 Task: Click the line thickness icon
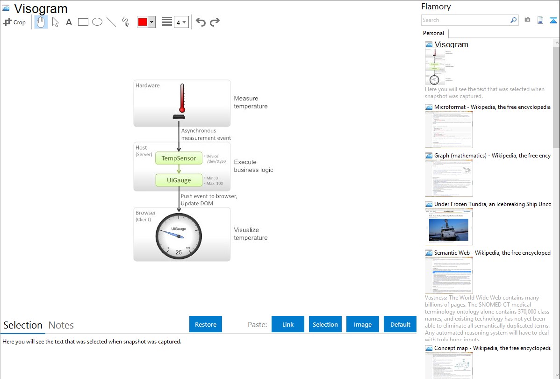[x=166, y=22]
